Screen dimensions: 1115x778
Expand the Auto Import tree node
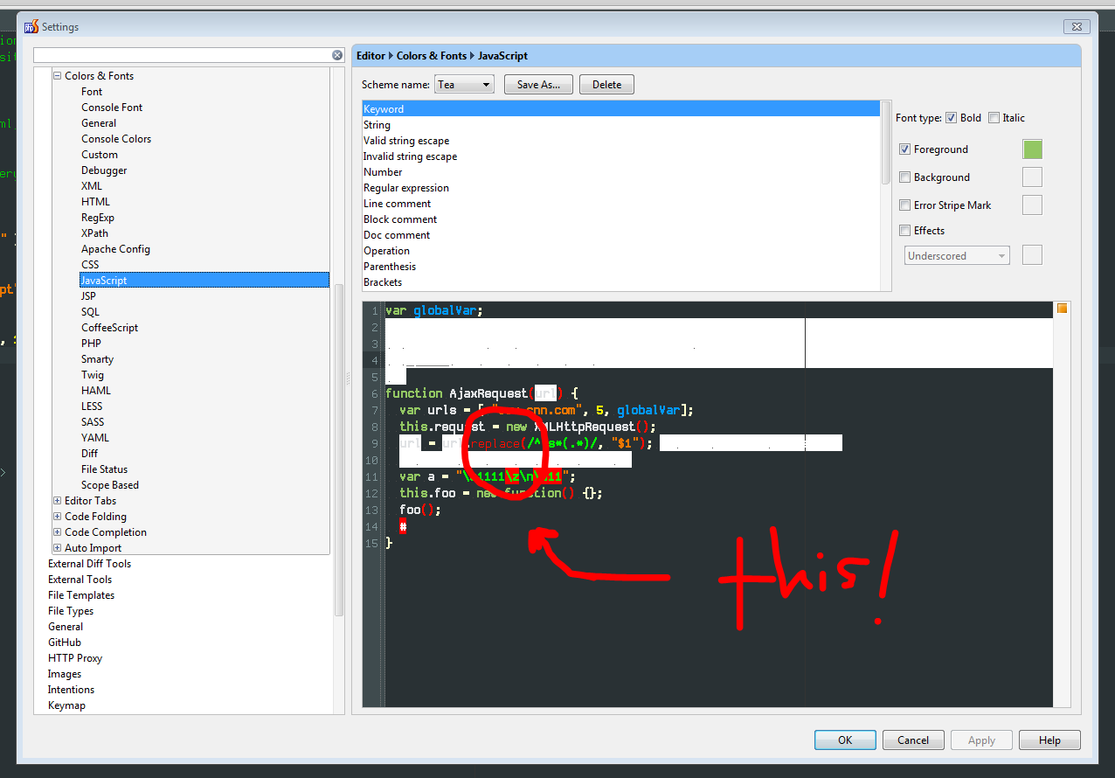tap(58, 548)
